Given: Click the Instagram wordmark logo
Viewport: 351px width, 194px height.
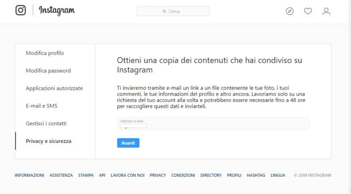Looking at the screenshot, I should [57, 11].
